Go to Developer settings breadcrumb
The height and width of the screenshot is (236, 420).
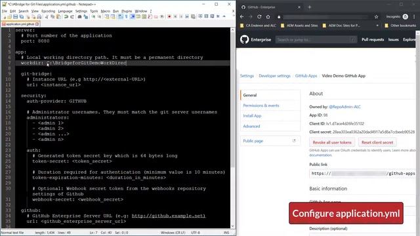(274, 76)
